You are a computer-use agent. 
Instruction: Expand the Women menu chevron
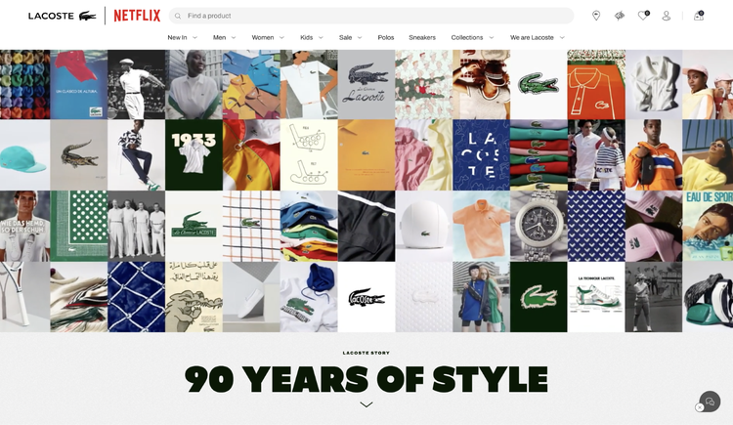[x=281, y=38]
